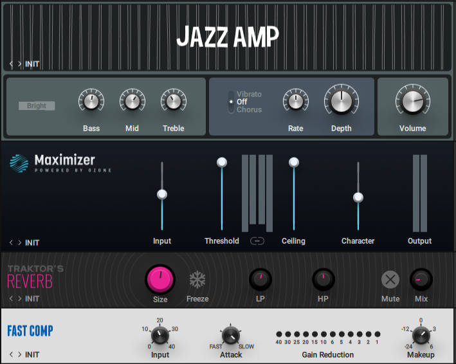Click the Maximizer title text
The height and width of the screenshot is (364, 456).
point(64,160)
